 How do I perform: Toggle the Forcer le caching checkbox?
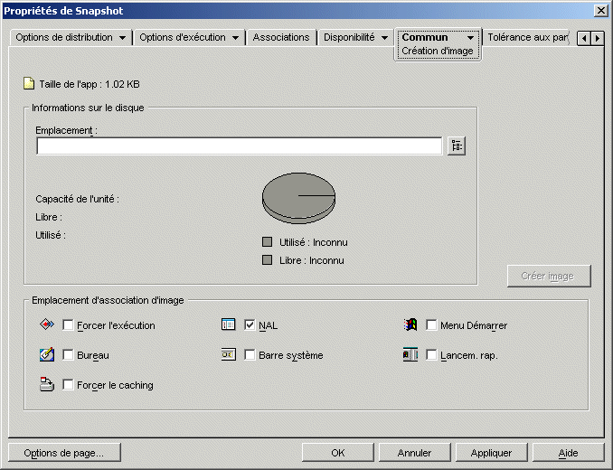68,385
